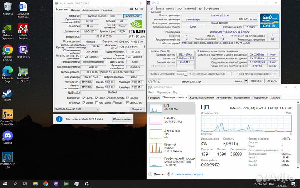300x188 pixels.
Task: Open КОМПАС-3D v20 desktop icon
Action: point(7,160)
